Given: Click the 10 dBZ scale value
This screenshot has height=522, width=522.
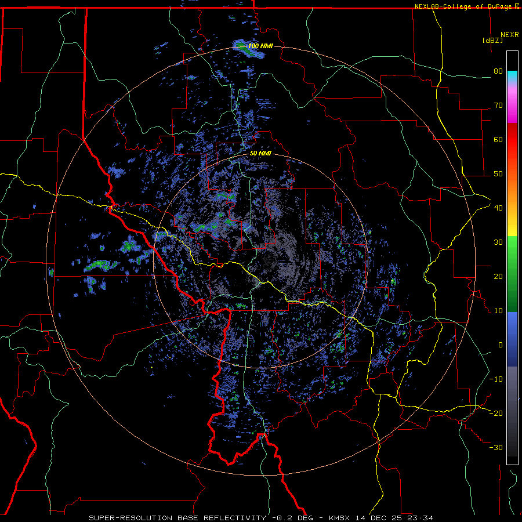Looking at the screenshot, I should [x=498, y=311].
